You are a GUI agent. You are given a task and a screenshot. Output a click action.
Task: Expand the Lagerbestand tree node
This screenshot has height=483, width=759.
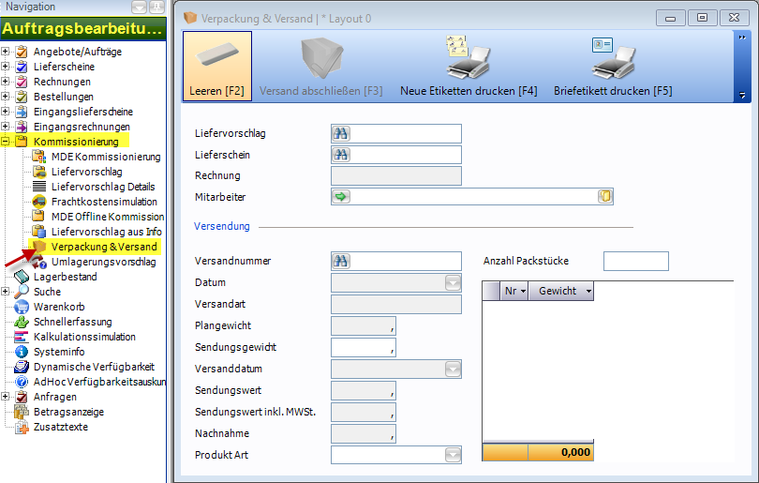point(7,277)
